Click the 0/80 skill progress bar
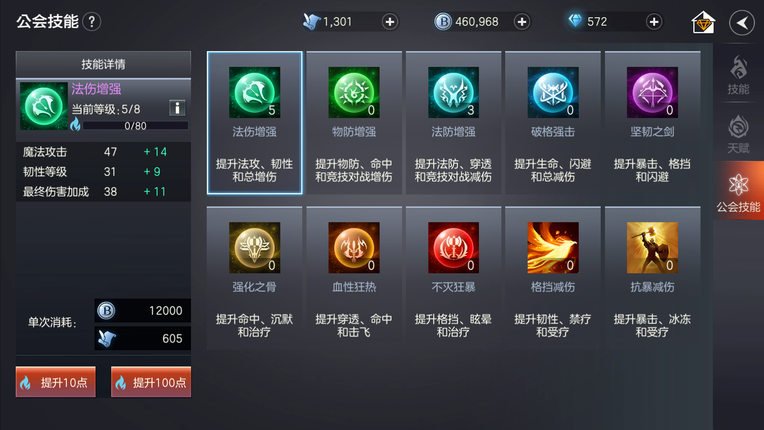Screen dimensions: 764x430 (x=136, y=126)
